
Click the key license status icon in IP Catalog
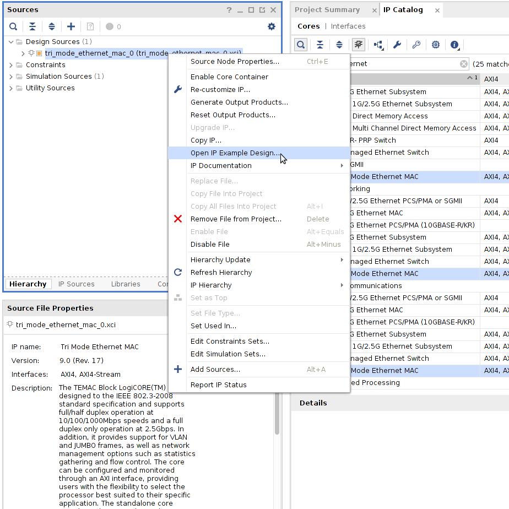(416, 45)
